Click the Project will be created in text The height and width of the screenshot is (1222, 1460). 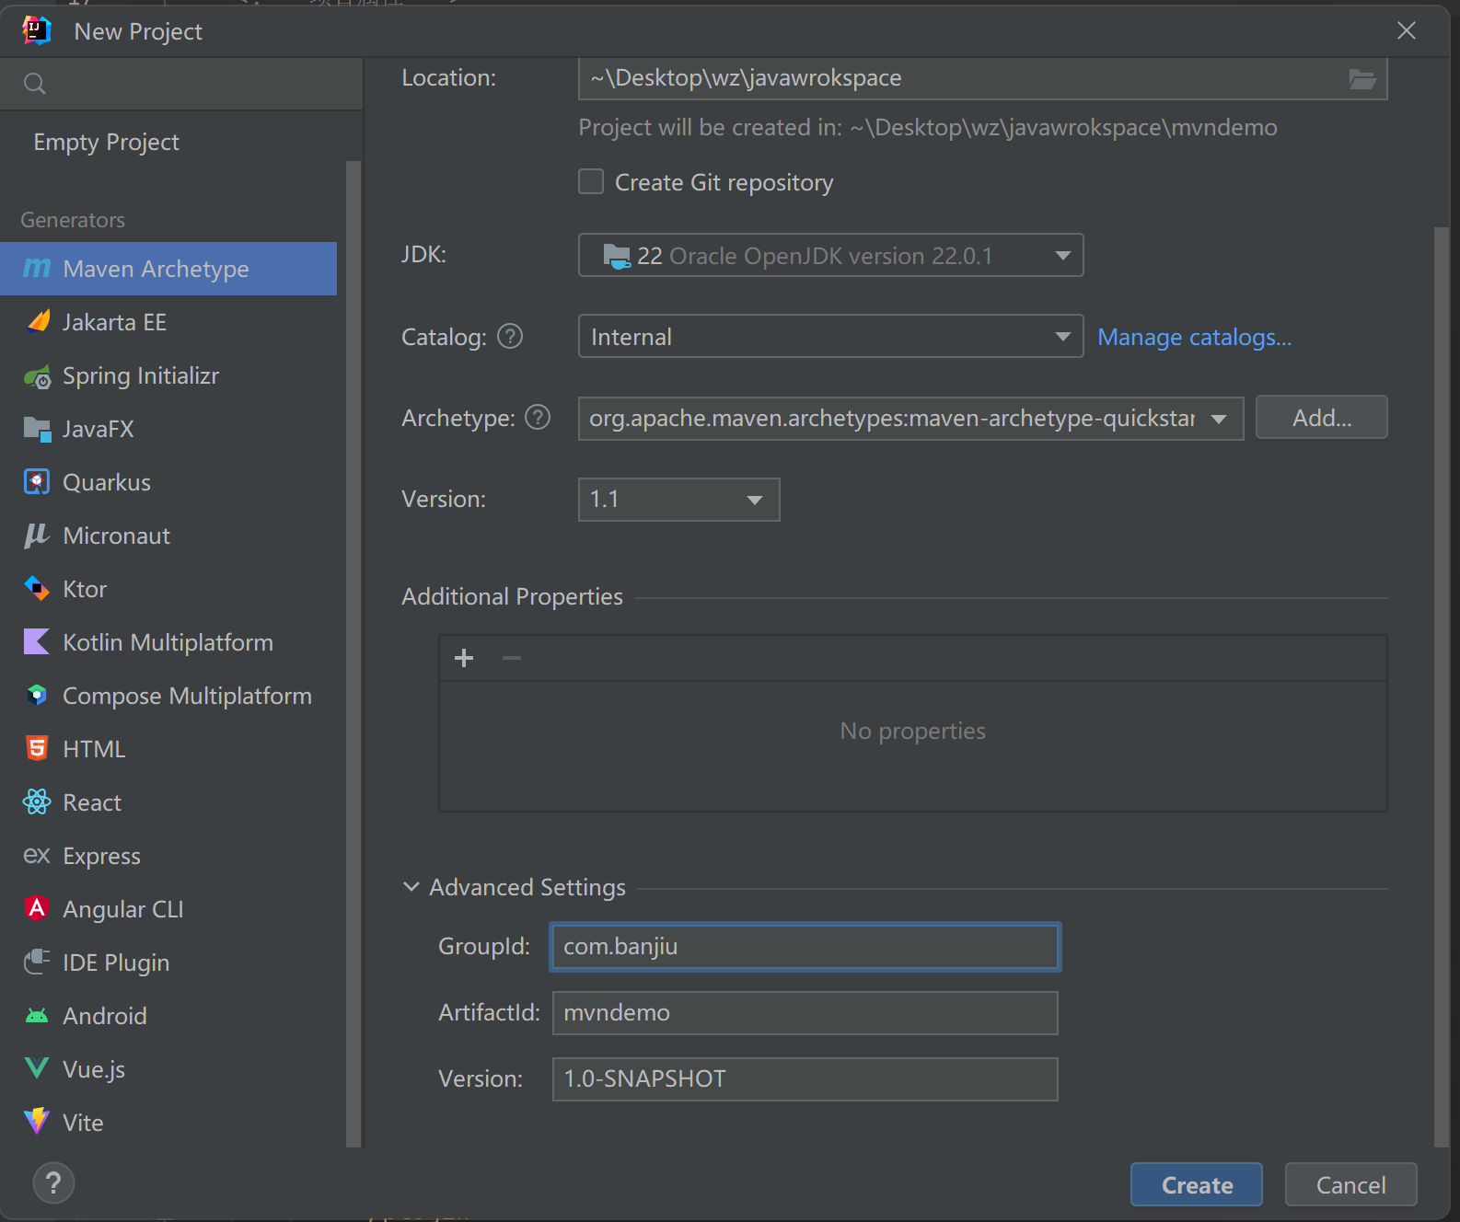click(928, 127)
